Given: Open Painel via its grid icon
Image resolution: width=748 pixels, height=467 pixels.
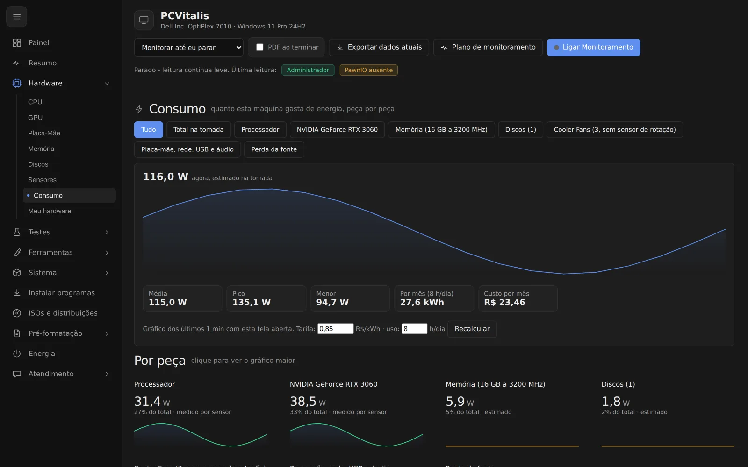Looking at the screenshot, I should [x=17, y=43].
